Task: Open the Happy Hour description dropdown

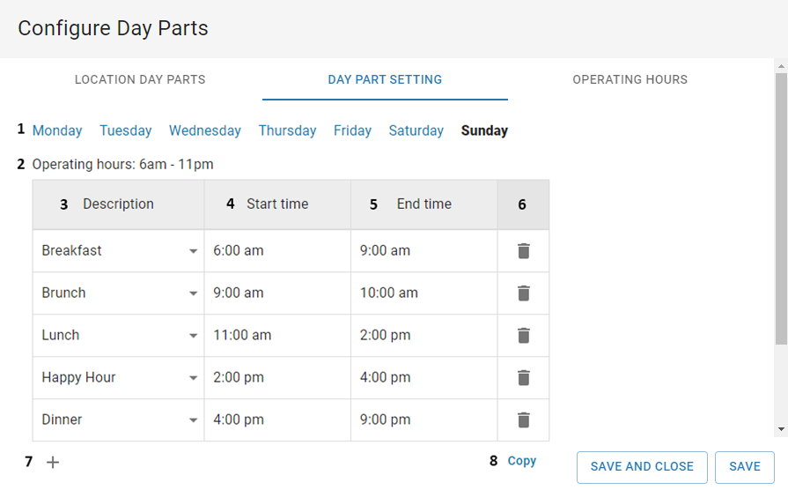Action: pyautogui.click(x=193, y=378)
